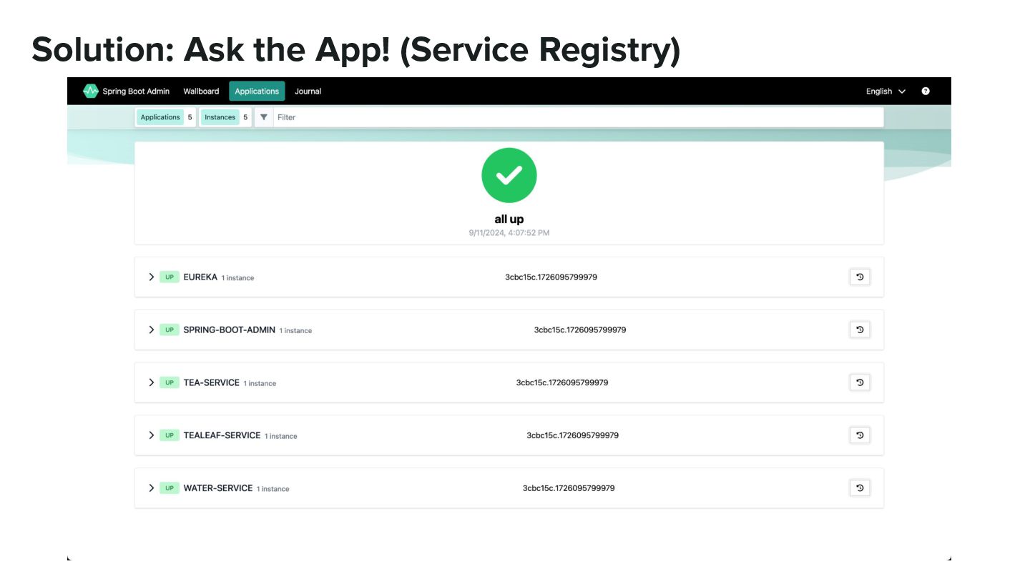This screenshot has width=1030, height=579.
Task: Click the green all-up checkmark icon
Action: tap(509, 175)
